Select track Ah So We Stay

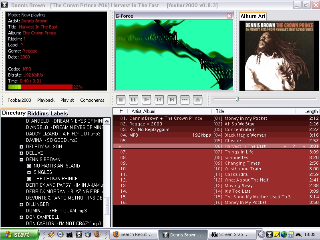pos(216,124)
